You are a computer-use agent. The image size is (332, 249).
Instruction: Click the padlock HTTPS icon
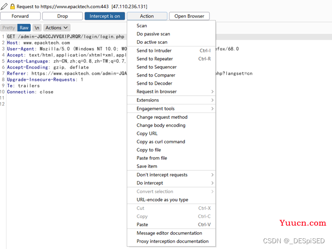[12, 6]
